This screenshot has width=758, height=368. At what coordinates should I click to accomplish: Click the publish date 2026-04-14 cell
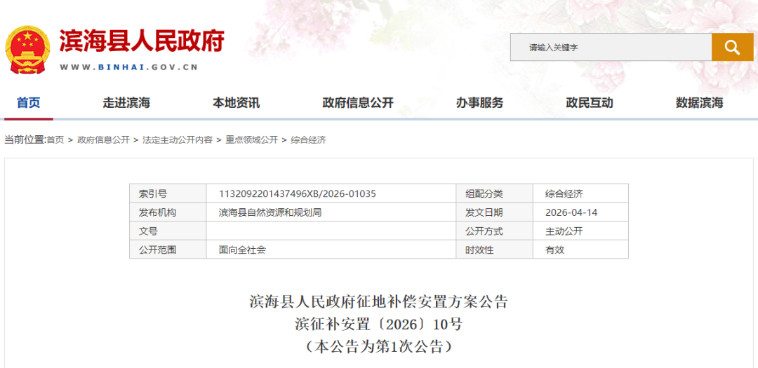(571, 212)
